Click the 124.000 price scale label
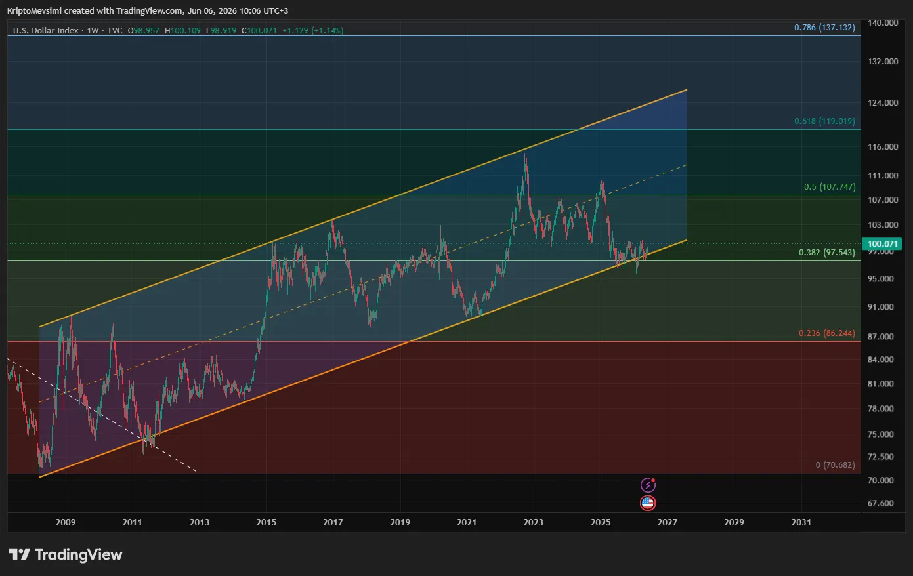Image resolution: width=913 pixels, height=576 pixels. coord(883,103)
